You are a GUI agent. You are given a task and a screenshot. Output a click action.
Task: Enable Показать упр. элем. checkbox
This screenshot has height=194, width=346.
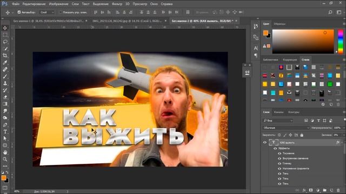tap(61, 12)
